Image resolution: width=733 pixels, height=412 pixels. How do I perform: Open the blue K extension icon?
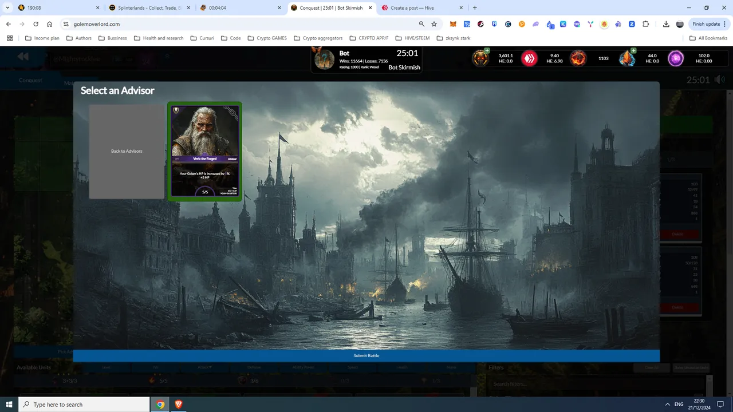(x=563, y=25)
